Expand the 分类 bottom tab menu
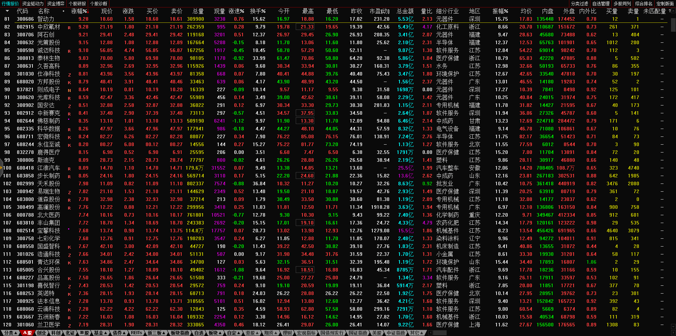The height and width of the screenshot is (336, 676). 10,333
